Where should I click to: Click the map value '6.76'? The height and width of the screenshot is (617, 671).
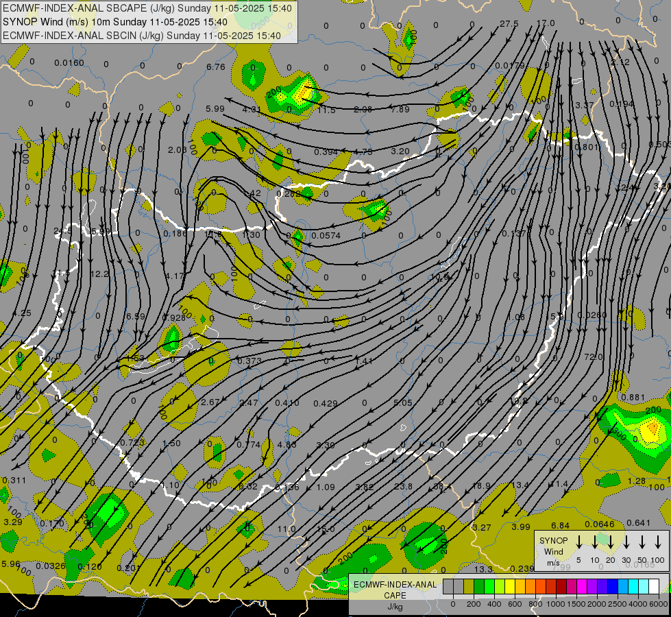[216, 66]
